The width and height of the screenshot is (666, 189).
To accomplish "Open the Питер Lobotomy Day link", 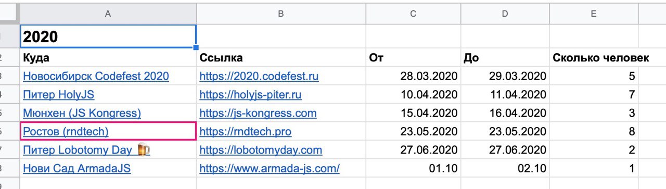I will pyautogui.click(x=78, y=150).
